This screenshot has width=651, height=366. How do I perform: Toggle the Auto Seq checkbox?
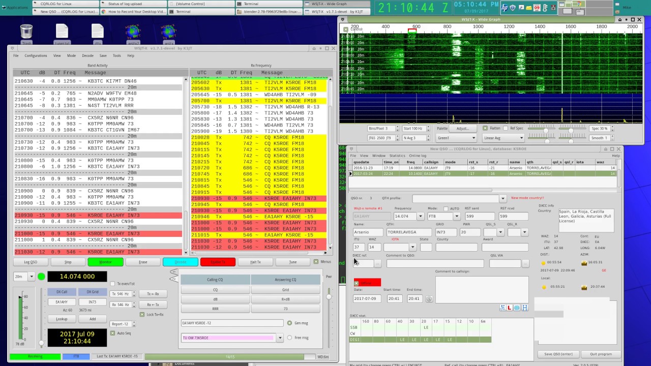click(x=113, y=333)
